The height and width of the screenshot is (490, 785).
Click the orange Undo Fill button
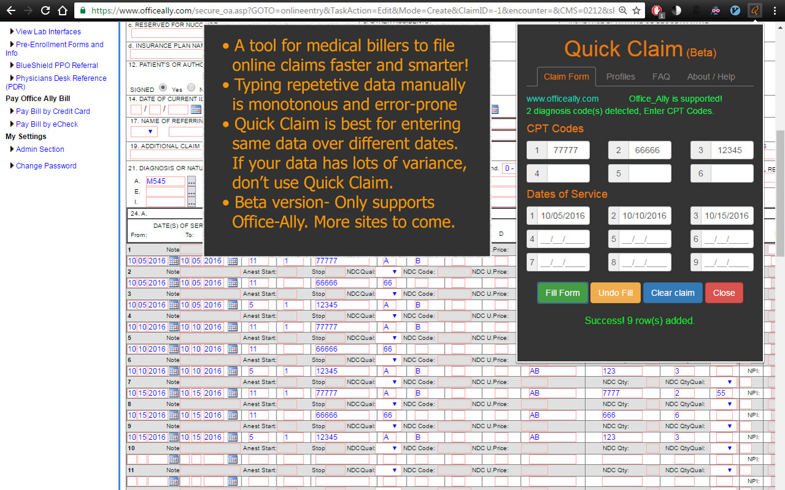click(x=615, y=293)
